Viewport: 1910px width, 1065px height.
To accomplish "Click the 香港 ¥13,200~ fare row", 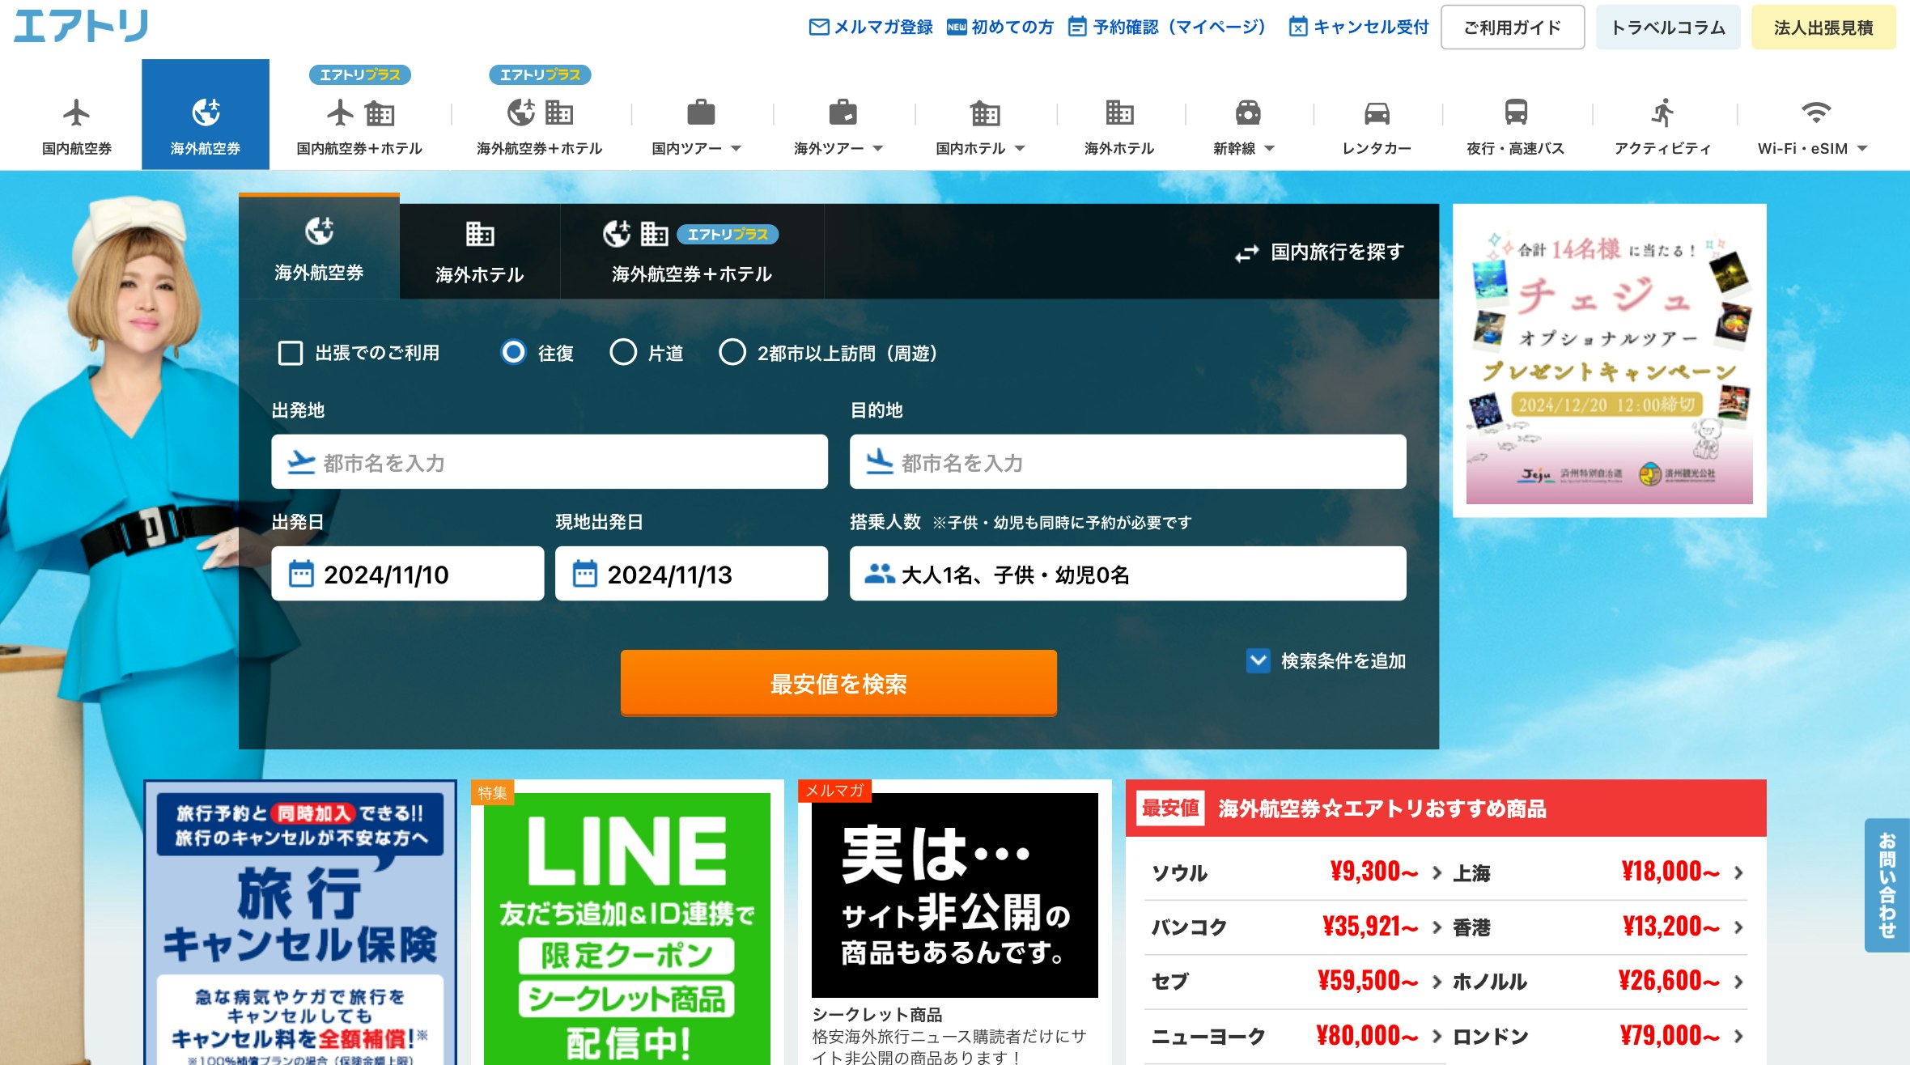I will (x=1598, y=927).
